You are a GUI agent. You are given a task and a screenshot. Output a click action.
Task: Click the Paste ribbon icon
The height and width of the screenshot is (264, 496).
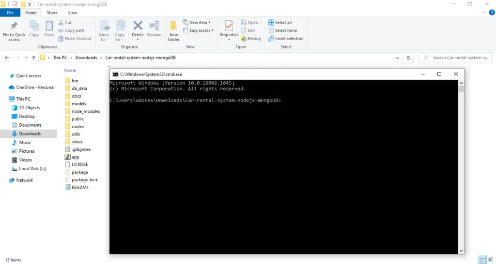(49, 26)
